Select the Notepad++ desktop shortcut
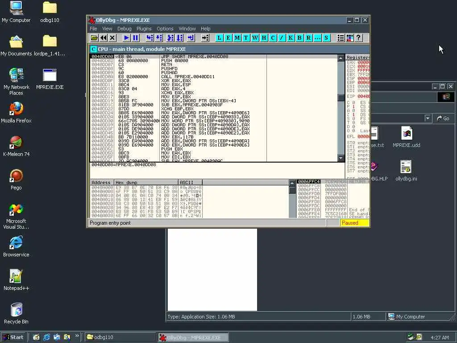This screenshot has width=457, height=343. point(16,280)
